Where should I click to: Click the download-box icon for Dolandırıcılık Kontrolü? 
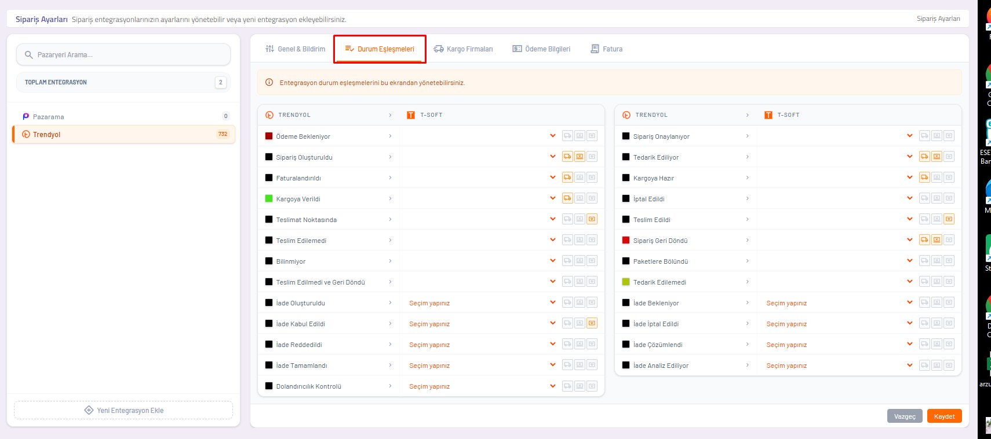[592, 386]
